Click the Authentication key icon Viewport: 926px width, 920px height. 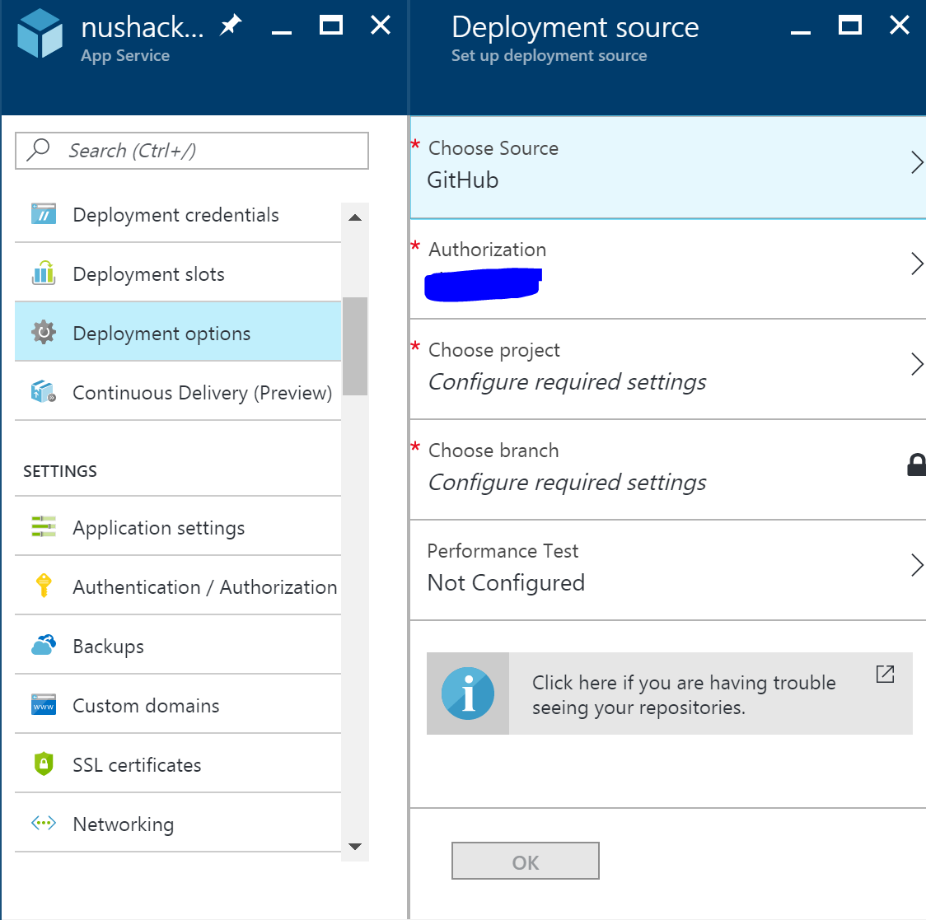click(44, 585)
